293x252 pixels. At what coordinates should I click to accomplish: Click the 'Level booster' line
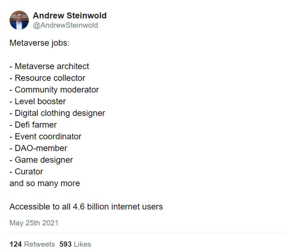38,101
